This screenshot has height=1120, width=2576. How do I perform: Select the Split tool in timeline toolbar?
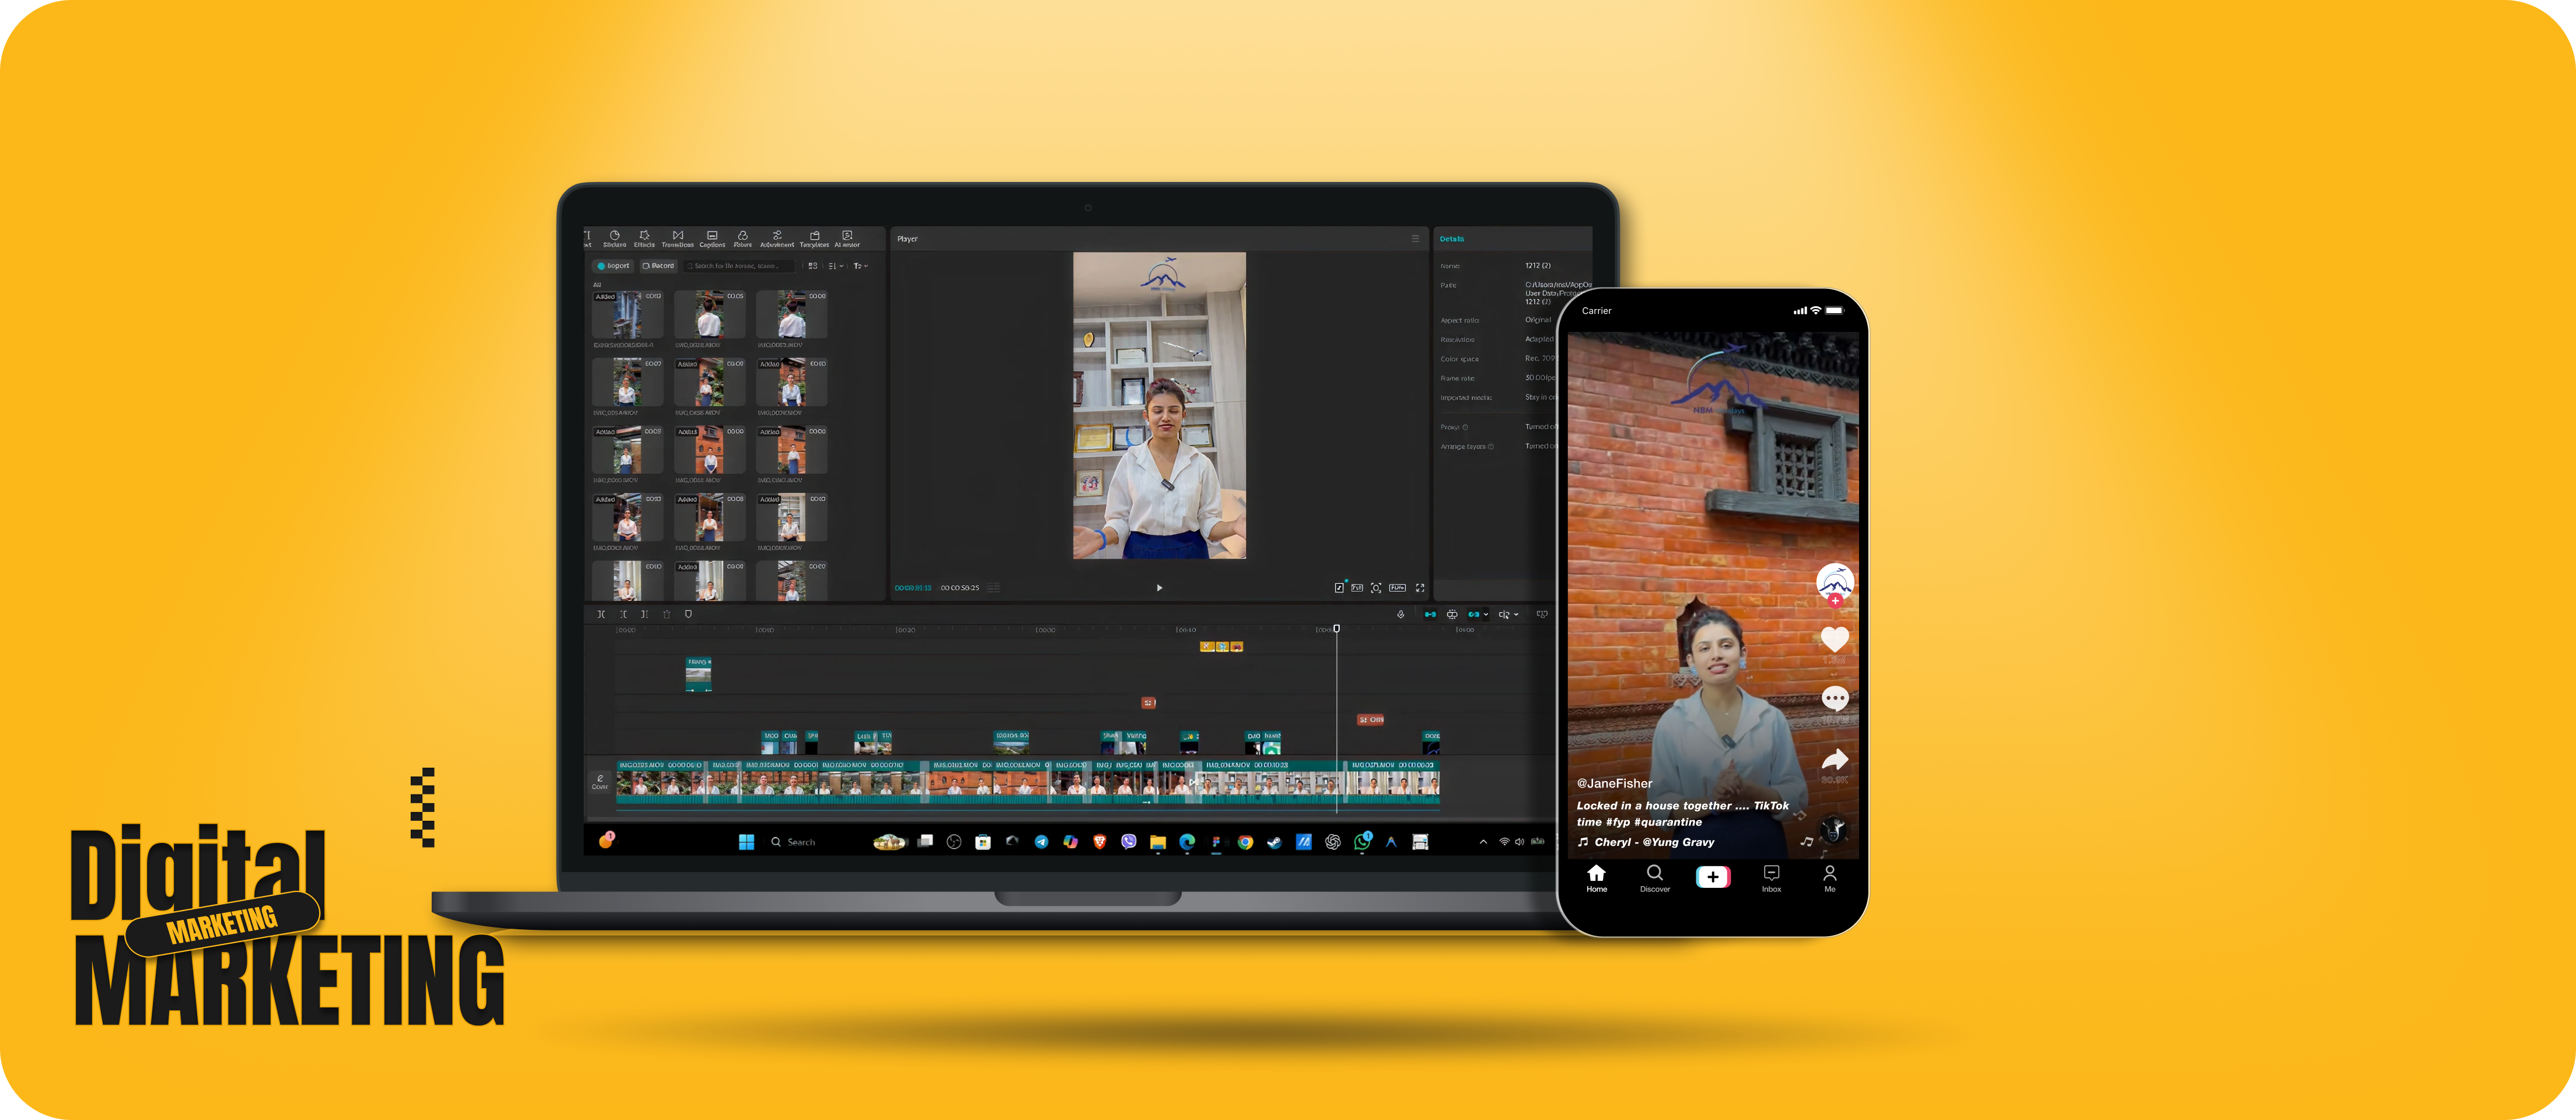pyautogui.click(x=601, y=614)
